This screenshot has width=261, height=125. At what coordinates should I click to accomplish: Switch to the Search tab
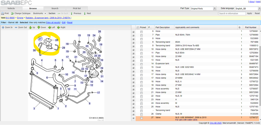click(x=55, y=8)
